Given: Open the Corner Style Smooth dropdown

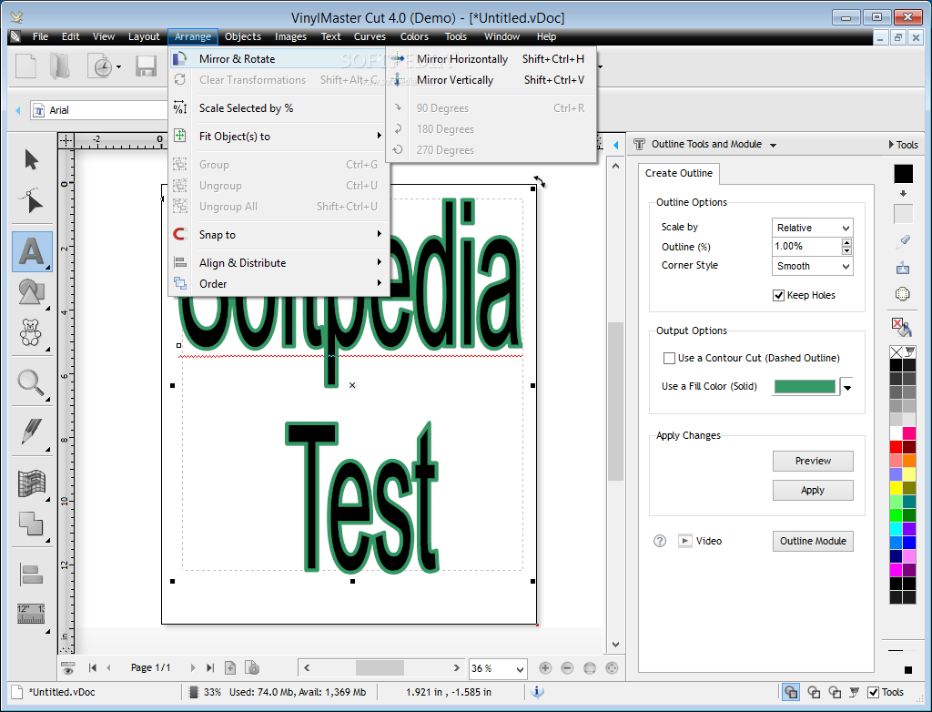Looking at the screenshot, I should (812, 266).
